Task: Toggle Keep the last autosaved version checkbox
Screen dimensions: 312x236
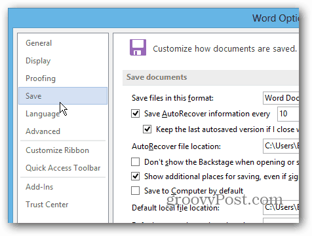Action: pyautogui.click(x=147, y=129)
